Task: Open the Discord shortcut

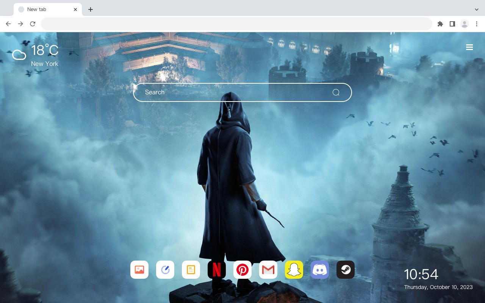Action: click(x=320, y=270)
